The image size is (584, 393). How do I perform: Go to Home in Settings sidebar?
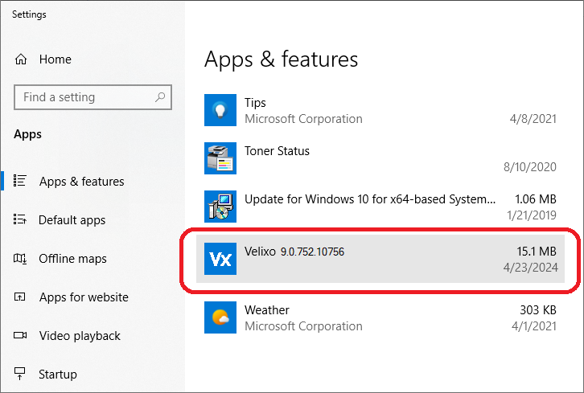[56, 59]
